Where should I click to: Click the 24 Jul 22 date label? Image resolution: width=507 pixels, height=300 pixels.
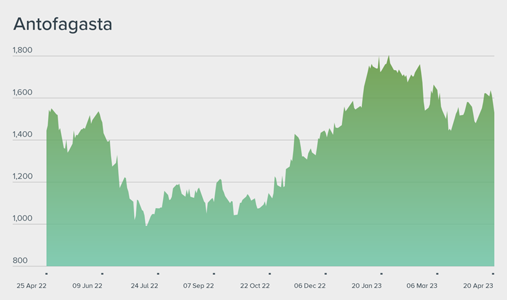144,285
